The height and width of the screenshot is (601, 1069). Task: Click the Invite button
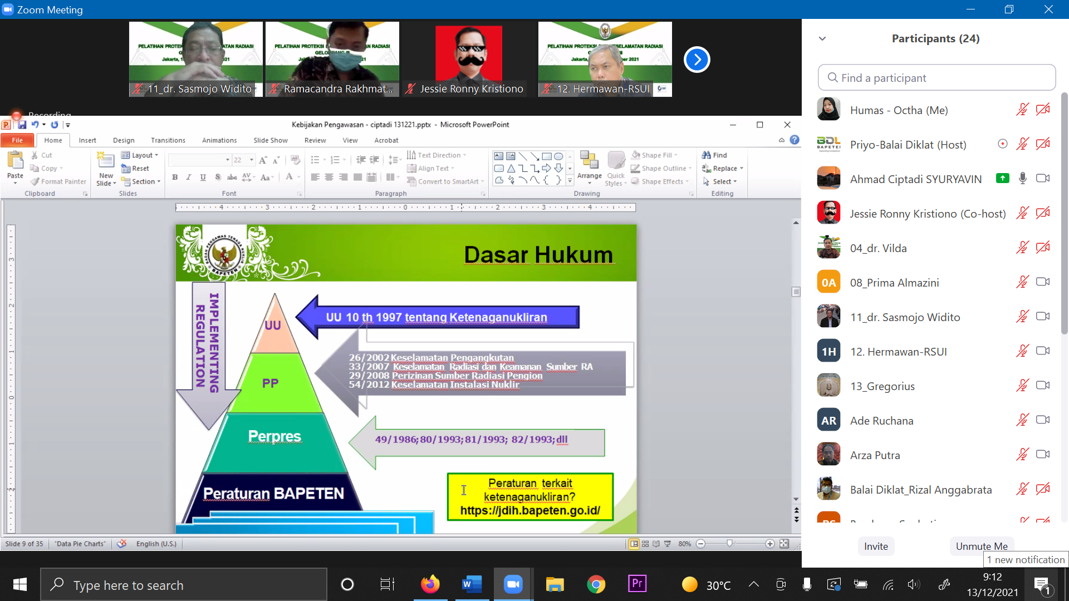tap(876, 546)
